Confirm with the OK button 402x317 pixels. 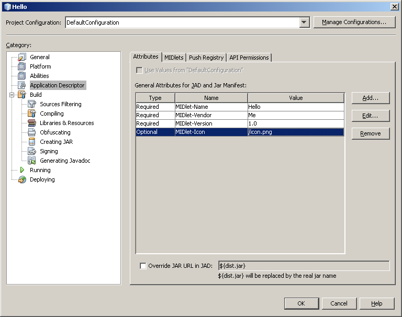301,303
